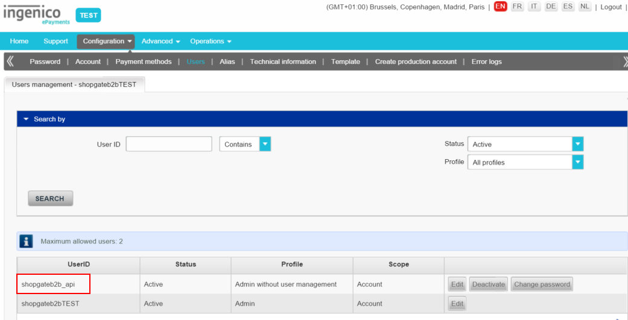The image size is (628, 320).
Task: Open the Profile dropdown
Action: tap(577, 162)
